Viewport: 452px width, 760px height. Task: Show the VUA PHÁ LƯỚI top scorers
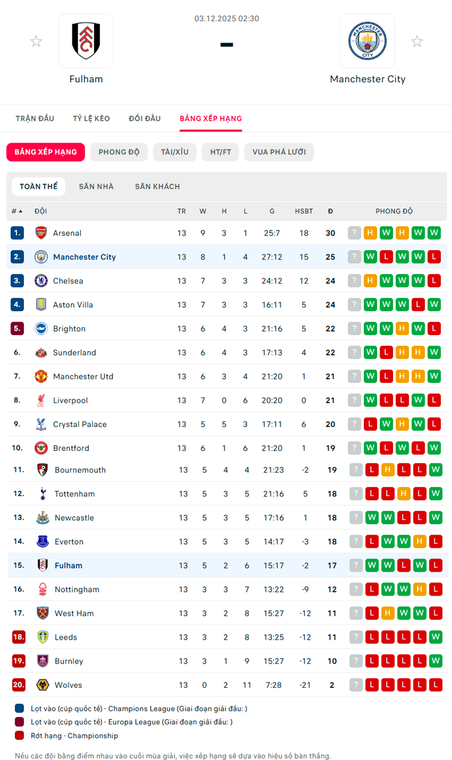click(279, 152)
